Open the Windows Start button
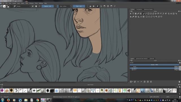Viewport: 181px width, 102px height. point(3,100)
